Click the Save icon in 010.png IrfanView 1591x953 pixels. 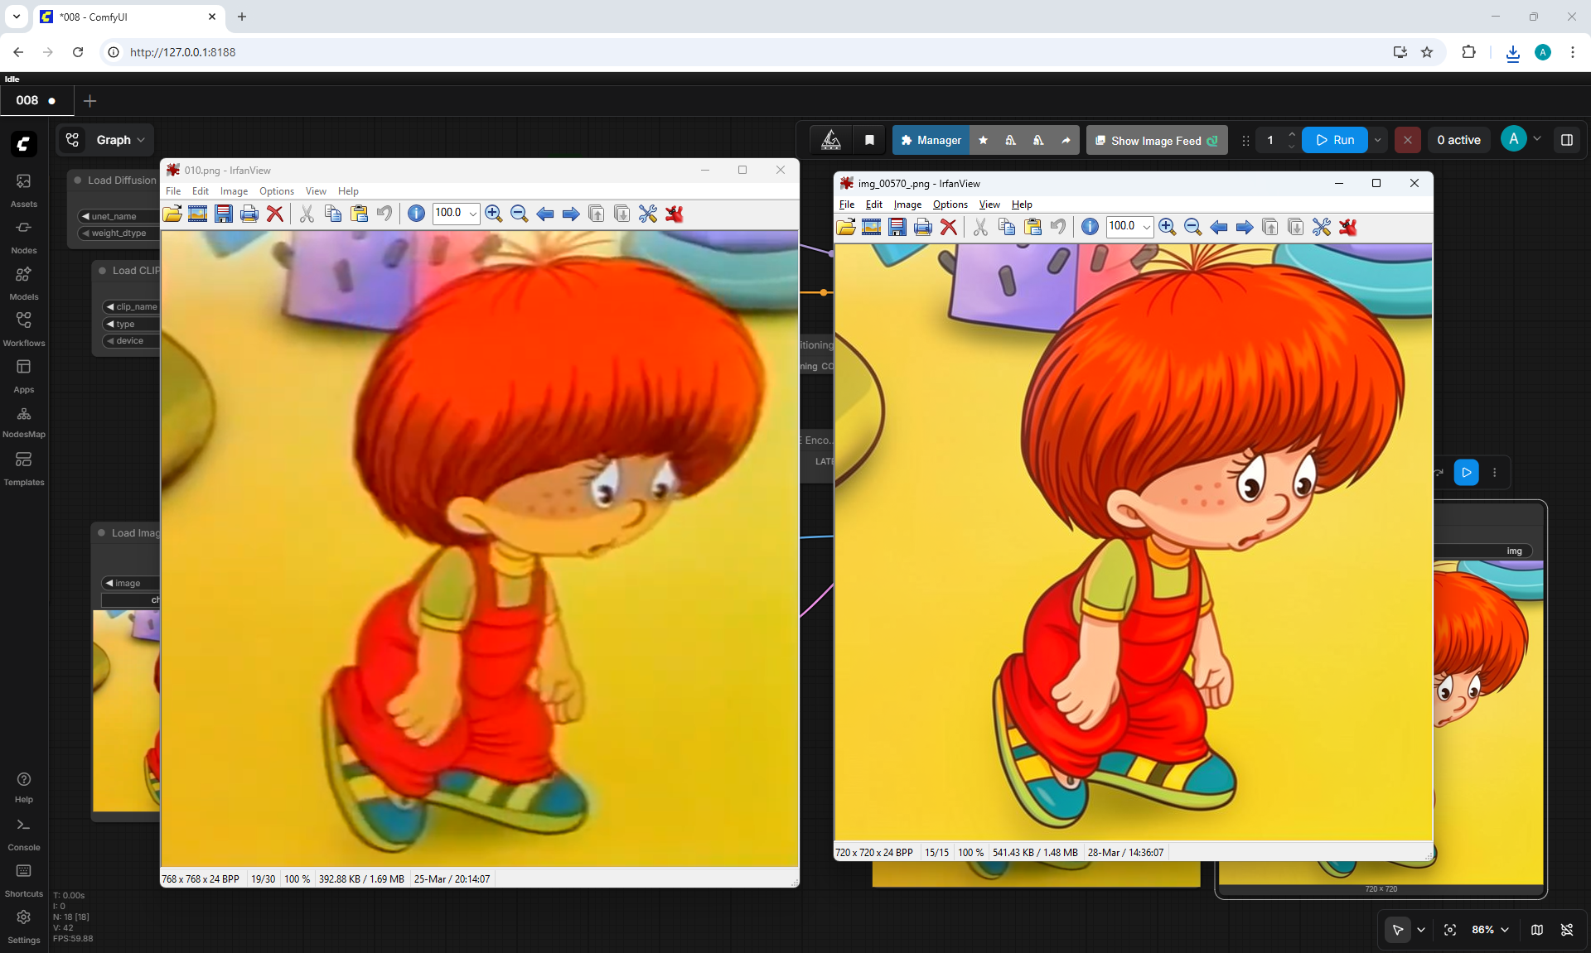coord(224,214)
